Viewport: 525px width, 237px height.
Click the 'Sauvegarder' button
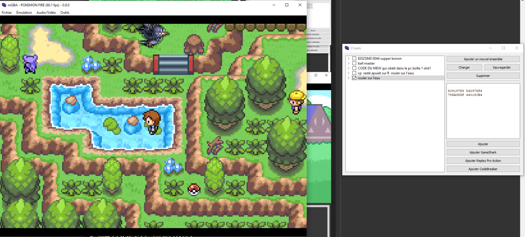(x=501, y=67)
